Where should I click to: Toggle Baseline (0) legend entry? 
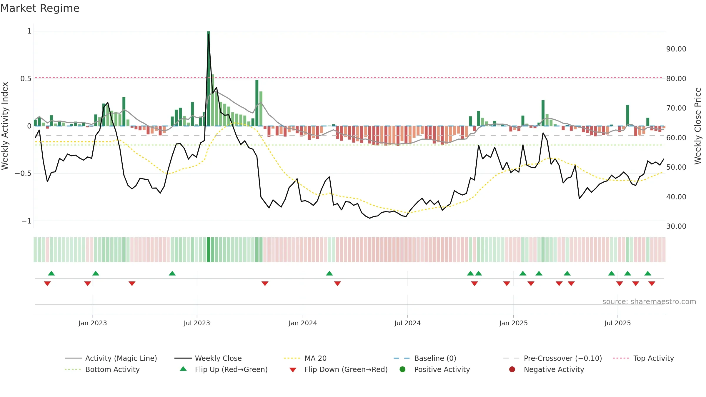[425, 358]
